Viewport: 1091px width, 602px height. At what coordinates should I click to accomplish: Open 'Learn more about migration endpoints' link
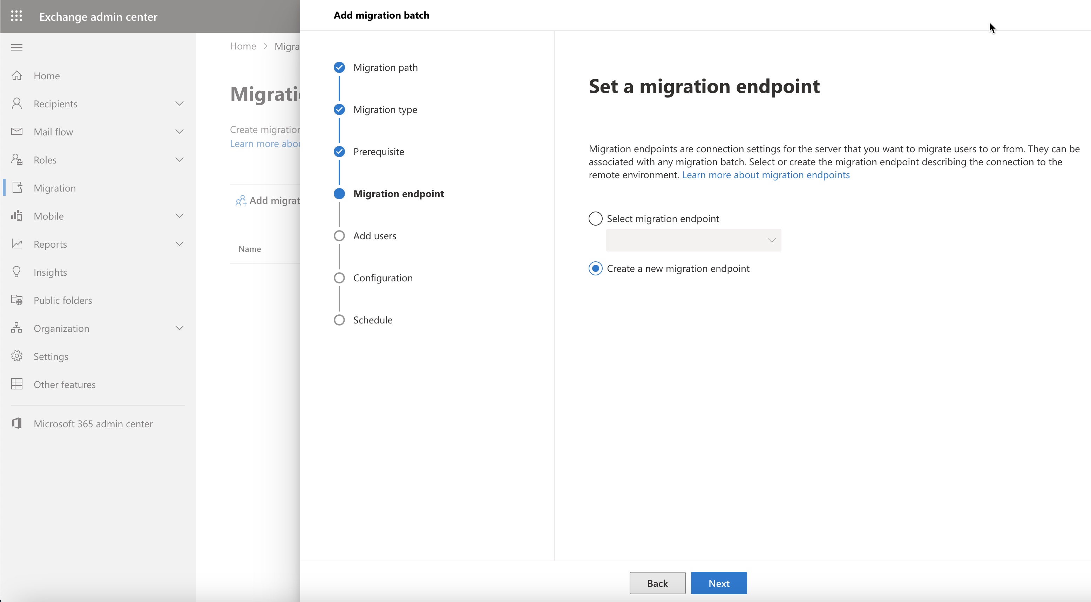click(x=766, y=175)
